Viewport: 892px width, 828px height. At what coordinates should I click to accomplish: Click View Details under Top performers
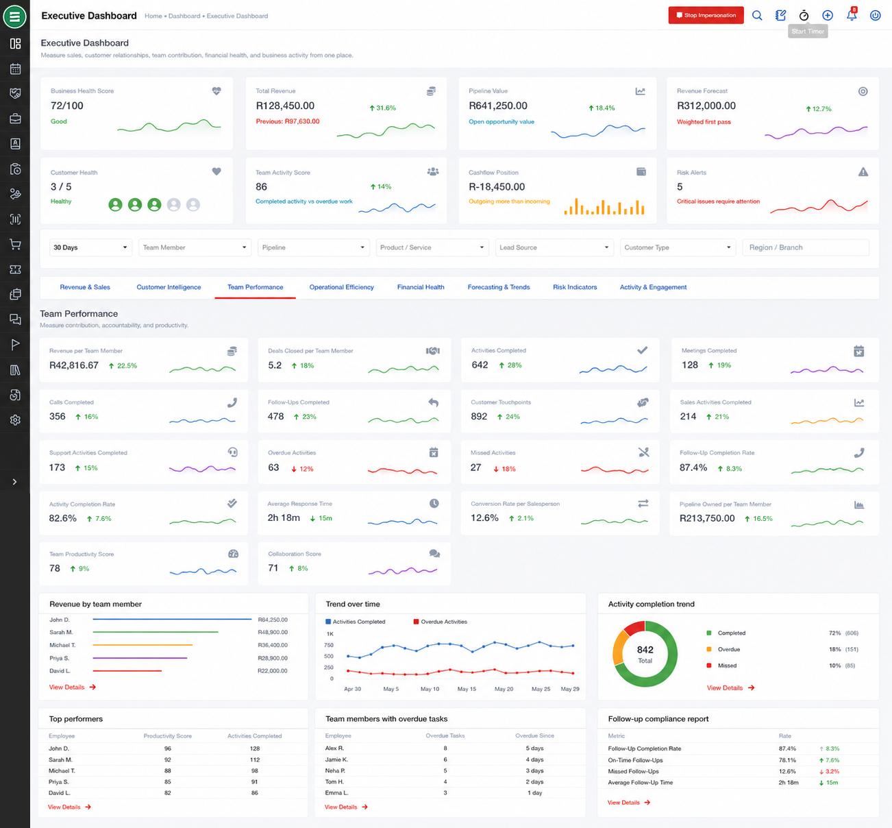(69, 807)
